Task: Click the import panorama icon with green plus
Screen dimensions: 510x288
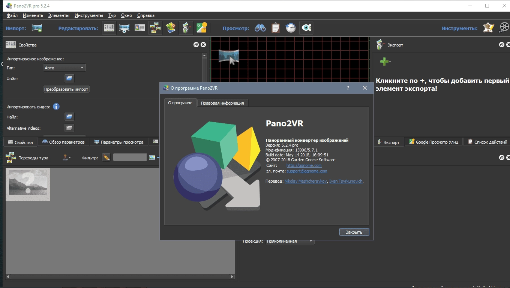Action: [x=37, y=28]
